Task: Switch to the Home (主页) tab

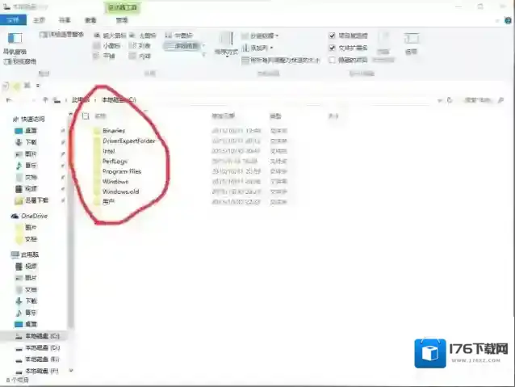Action: pos(39,20)
